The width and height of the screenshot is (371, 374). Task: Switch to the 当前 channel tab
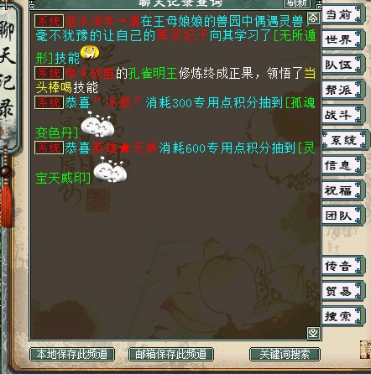click(343, 14)
